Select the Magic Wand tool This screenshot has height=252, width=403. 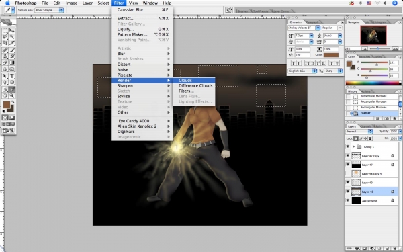pyautogui.click(x=12, y=37)
